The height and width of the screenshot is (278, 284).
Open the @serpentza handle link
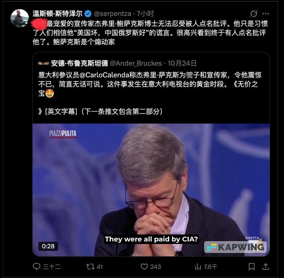(112, 14)
